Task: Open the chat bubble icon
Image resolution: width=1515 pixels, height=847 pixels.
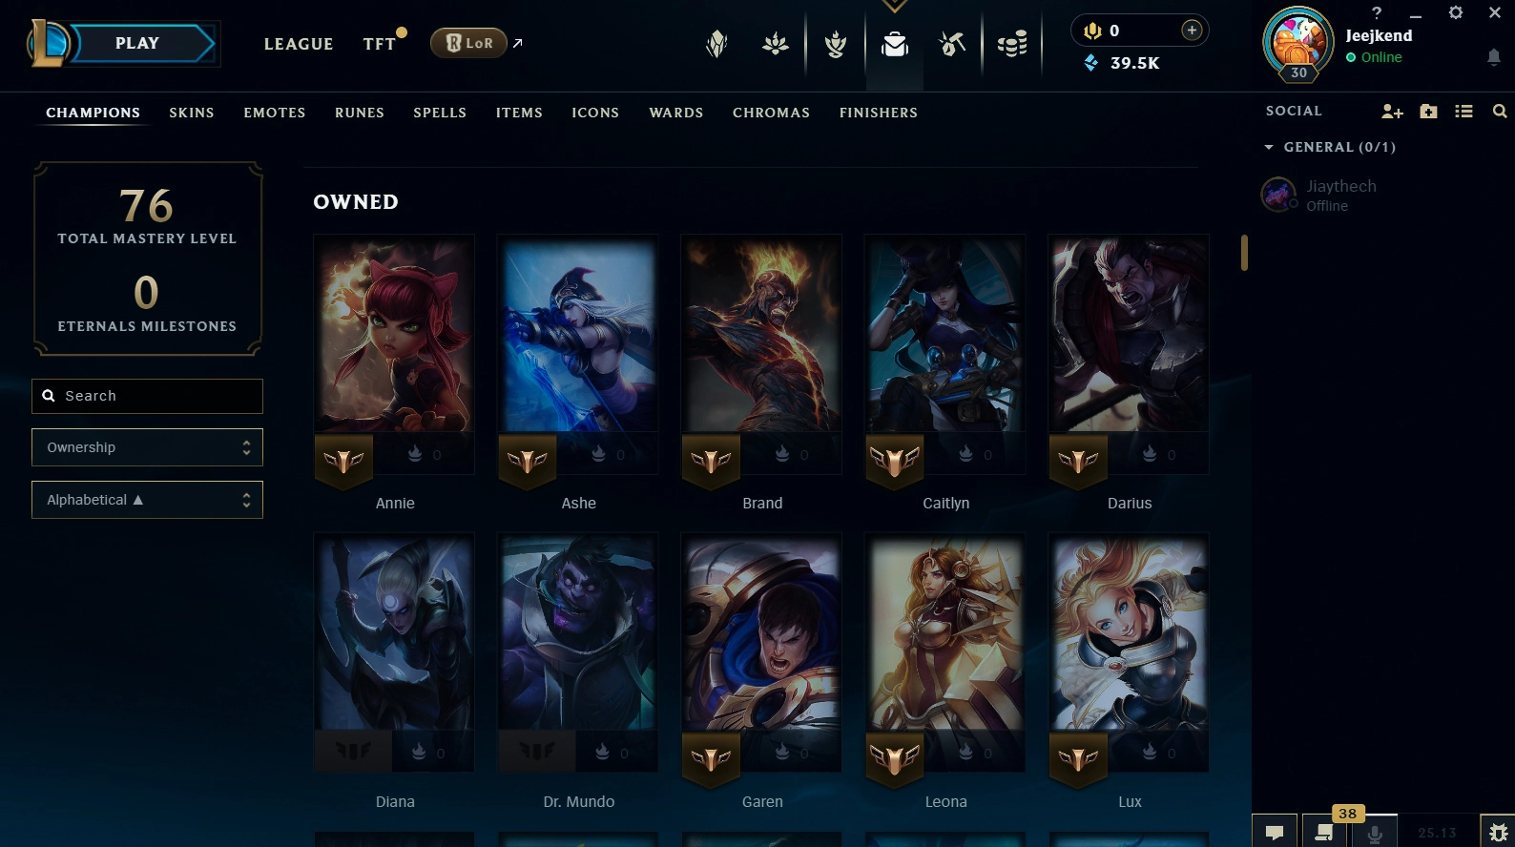Action: (x=1275, y=832)
